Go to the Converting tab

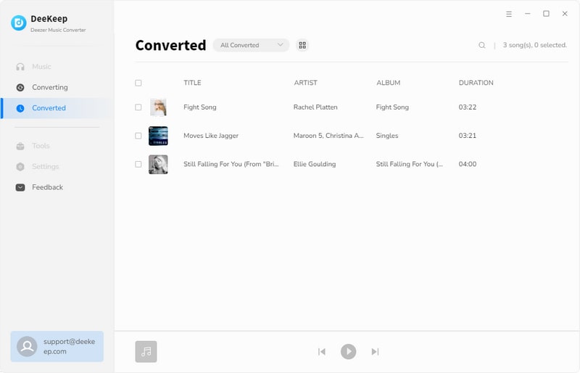49,87
